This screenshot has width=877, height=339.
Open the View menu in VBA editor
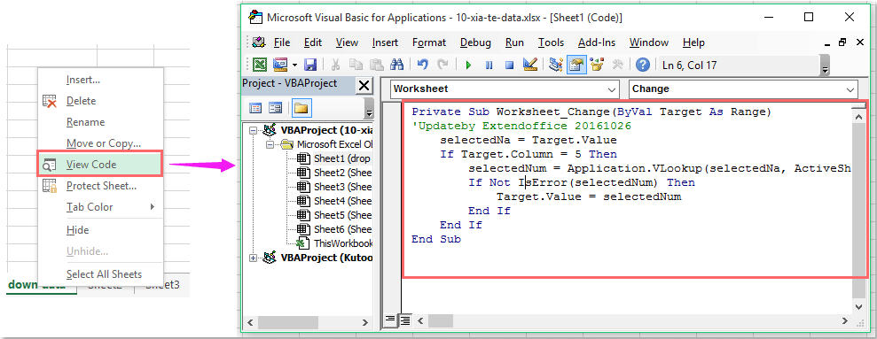click(x=348, y=42)
